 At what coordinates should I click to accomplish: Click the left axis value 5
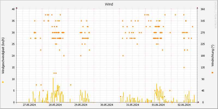pyautogui.click(x=14, y=91)
